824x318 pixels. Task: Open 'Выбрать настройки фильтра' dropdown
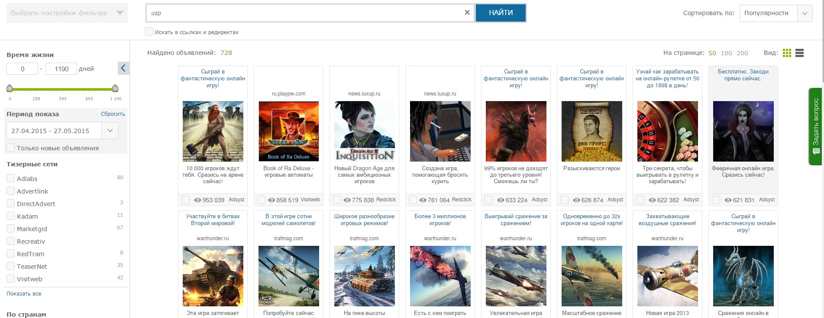[x=67, y=13]
